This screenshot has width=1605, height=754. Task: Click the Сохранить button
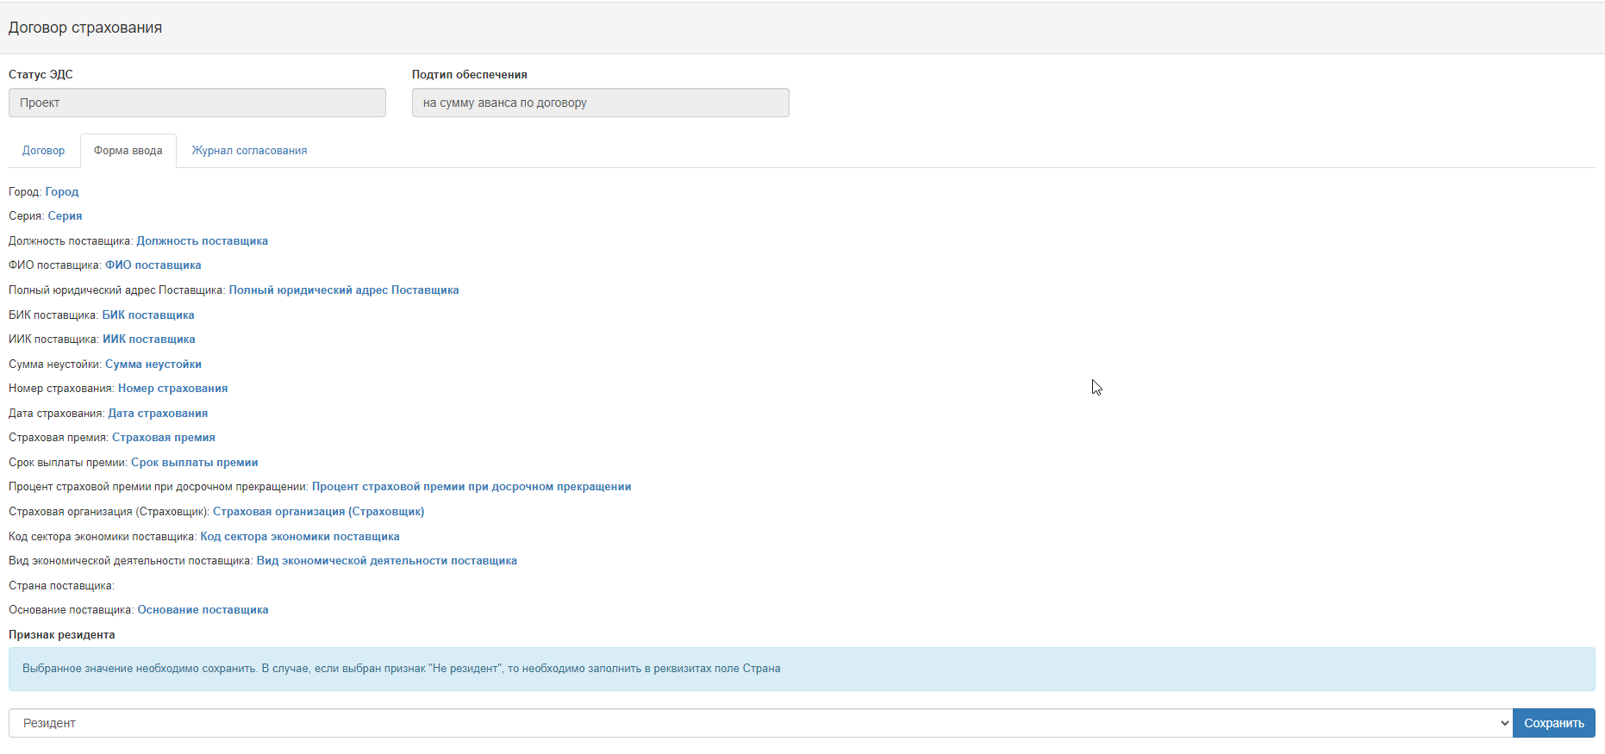pos(1553,723)
